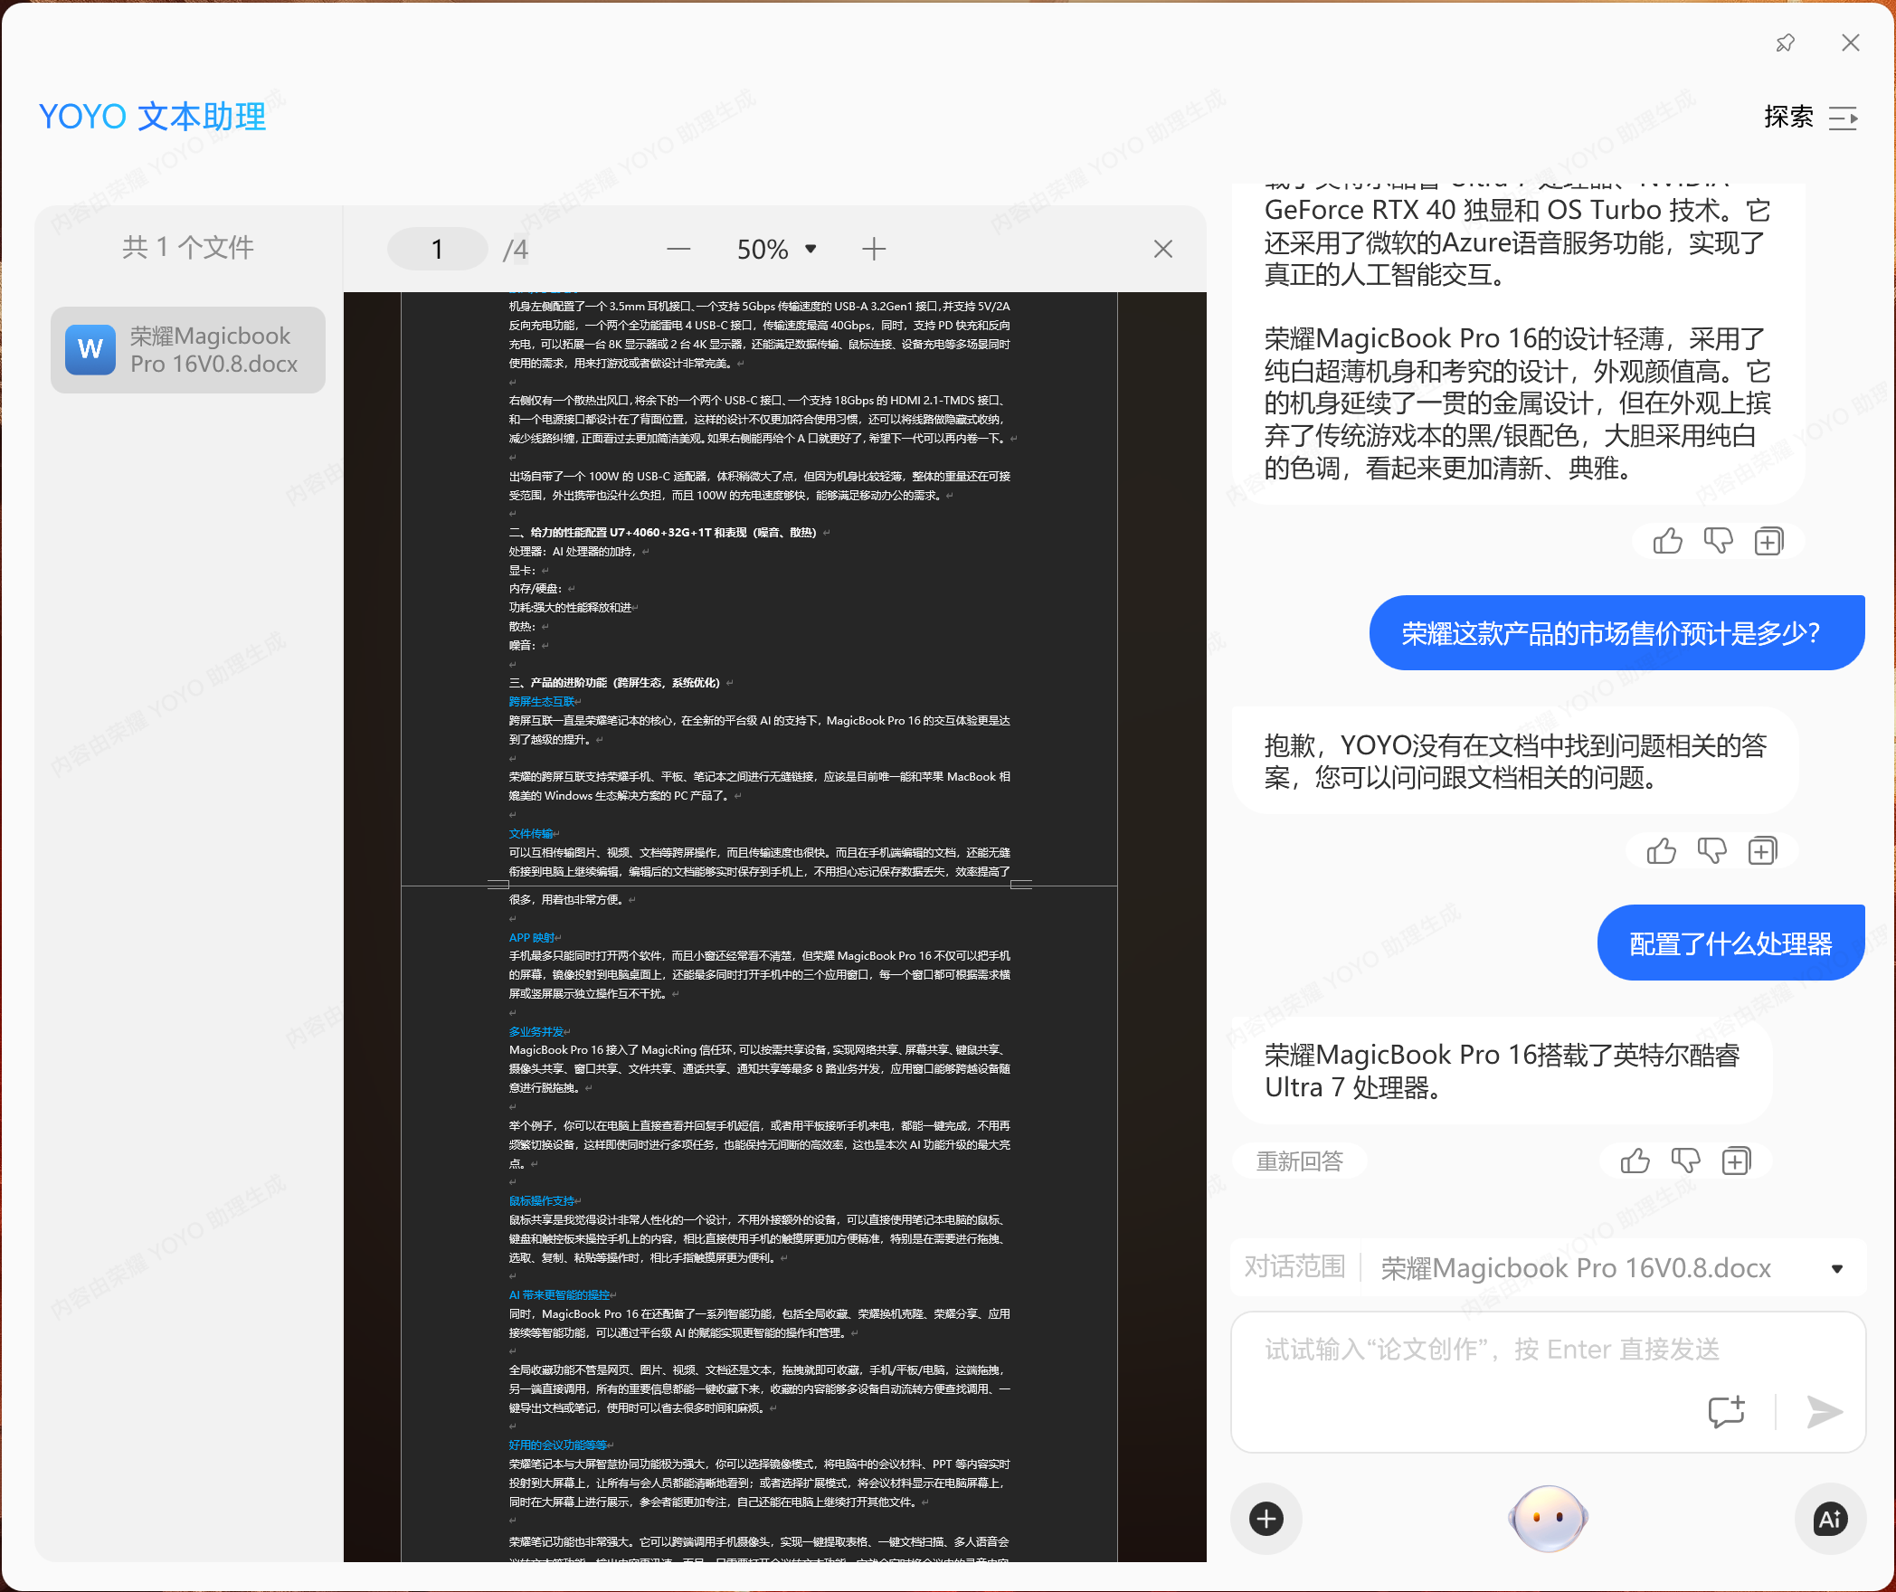Screen dimensions: 1896x1592
Task: Add 抱歉 reply to notes
Action: click(1762, 850)
